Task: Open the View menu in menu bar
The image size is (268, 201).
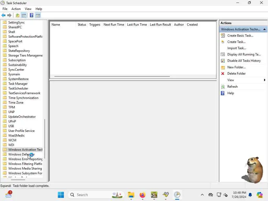Action: [x=28, y=9]
